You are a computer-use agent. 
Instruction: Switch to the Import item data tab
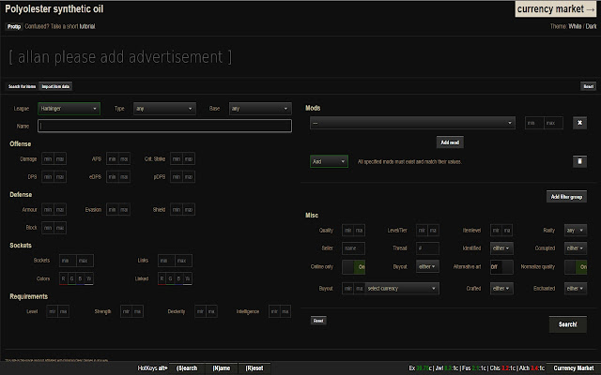[x=55, y=85]
